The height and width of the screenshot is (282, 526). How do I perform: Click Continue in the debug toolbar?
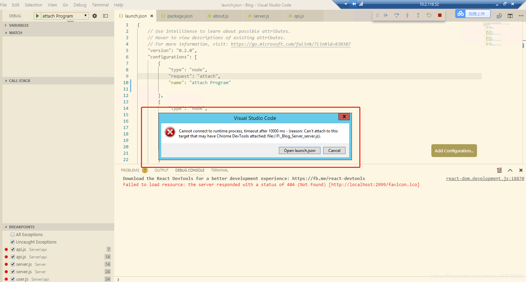point(386,15)
